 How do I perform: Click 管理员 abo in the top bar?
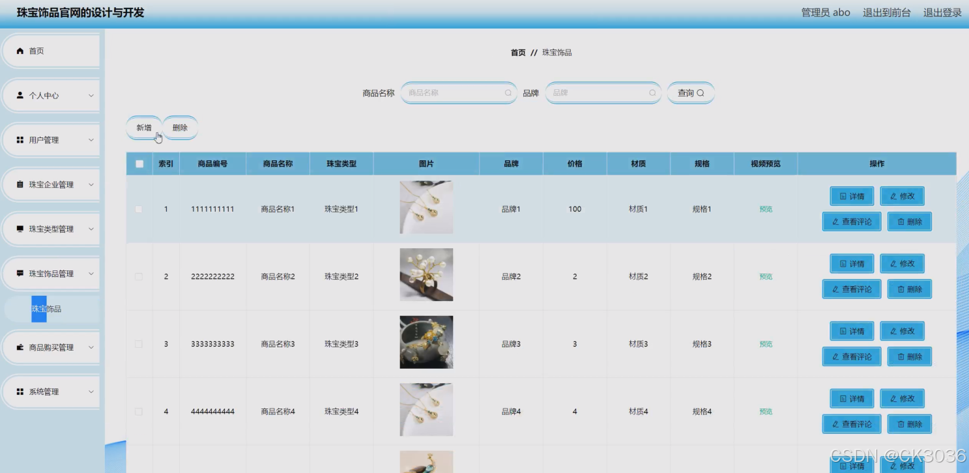tap(826, 12)
